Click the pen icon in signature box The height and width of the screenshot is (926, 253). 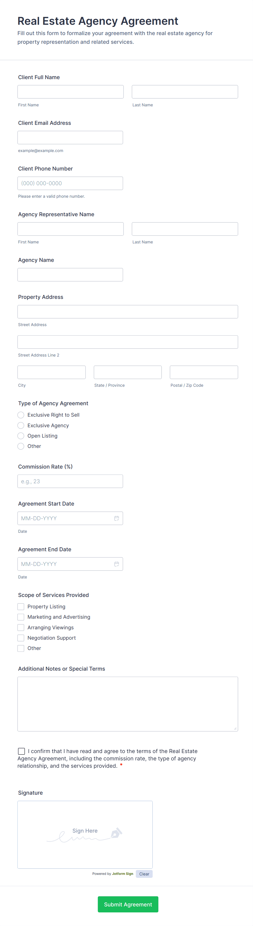tap(116, 832)
